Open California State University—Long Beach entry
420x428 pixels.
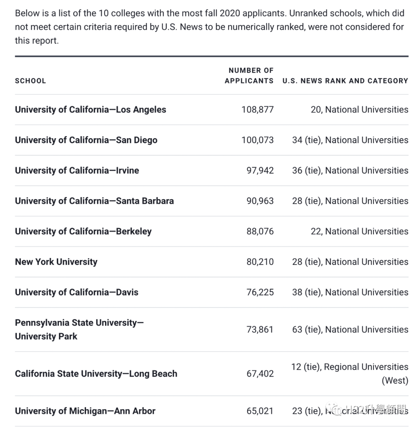[x=96, y=374]
